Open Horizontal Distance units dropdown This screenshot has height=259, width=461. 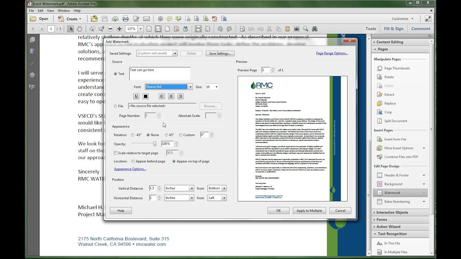[179, 198]
